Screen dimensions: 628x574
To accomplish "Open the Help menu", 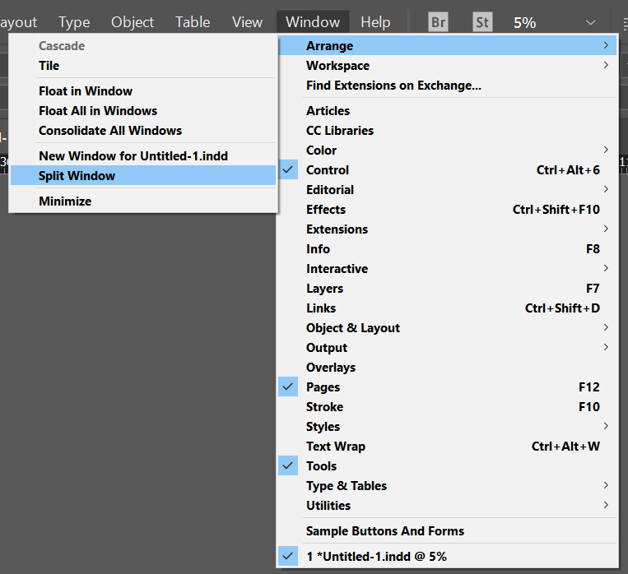I will (x=375, y=22).
